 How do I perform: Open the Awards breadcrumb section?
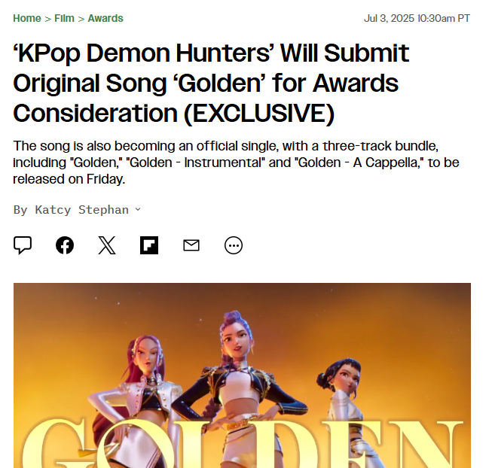tap(105, 19)
